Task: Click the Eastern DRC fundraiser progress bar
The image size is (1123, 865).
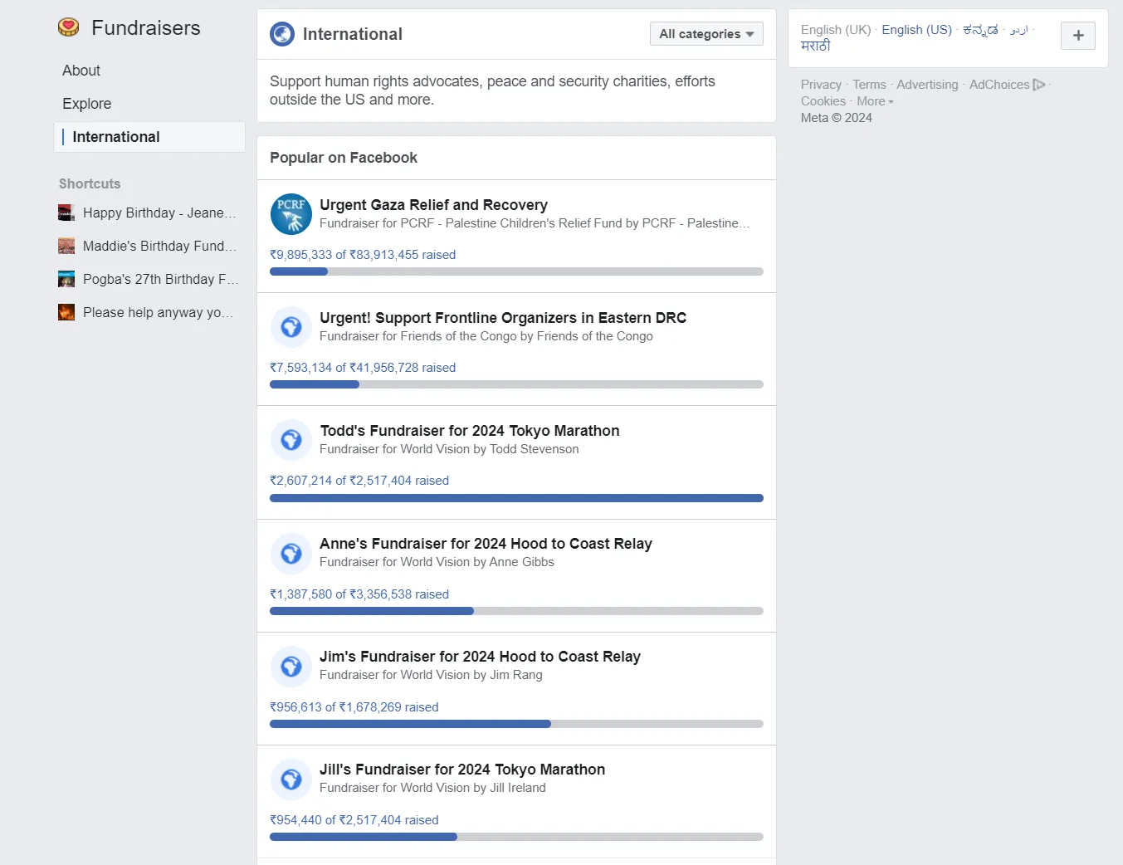Action: click(x=516, y=384)
